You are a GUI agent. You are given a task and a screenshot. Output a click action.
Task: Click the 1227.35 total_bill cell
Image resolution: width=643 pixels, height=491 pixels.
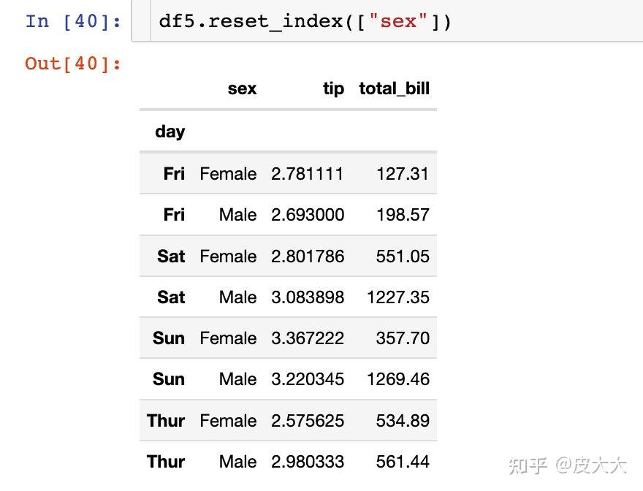(398, 297)
